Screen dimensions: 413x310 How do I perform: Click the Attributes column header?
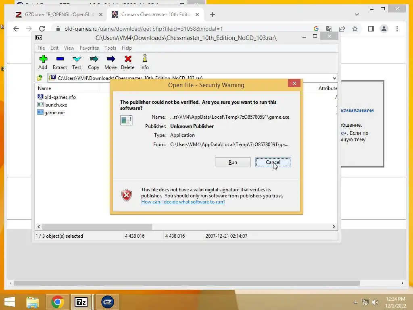click(327, 88)
